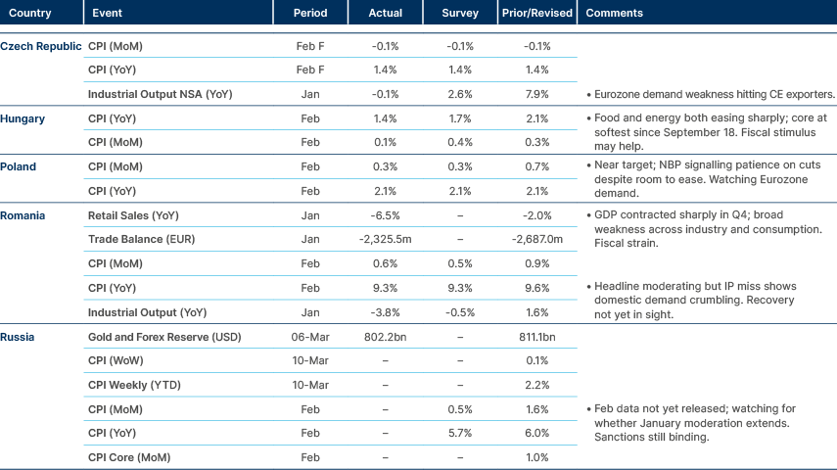This screenshot has width=837, height=470.
Task: Click the Feb data not yet released comment
Action: (x=691, y=422)
